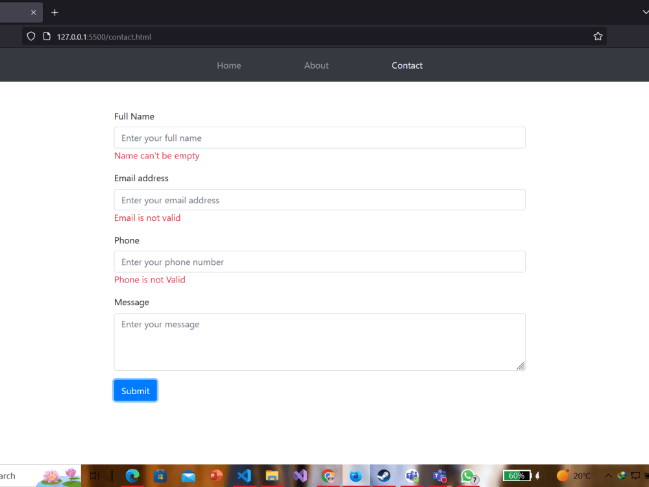Click the page info icon in address bar
The image size is (649, 487).
point(47,36)
